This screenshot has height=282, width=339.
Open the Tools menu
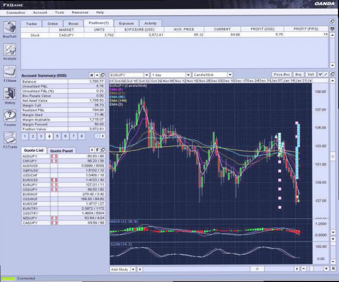tap(59, 12)
